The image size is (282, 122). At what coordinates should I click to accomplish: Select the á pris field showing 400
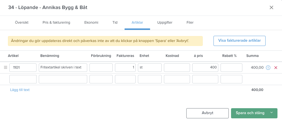pos(205,68)
